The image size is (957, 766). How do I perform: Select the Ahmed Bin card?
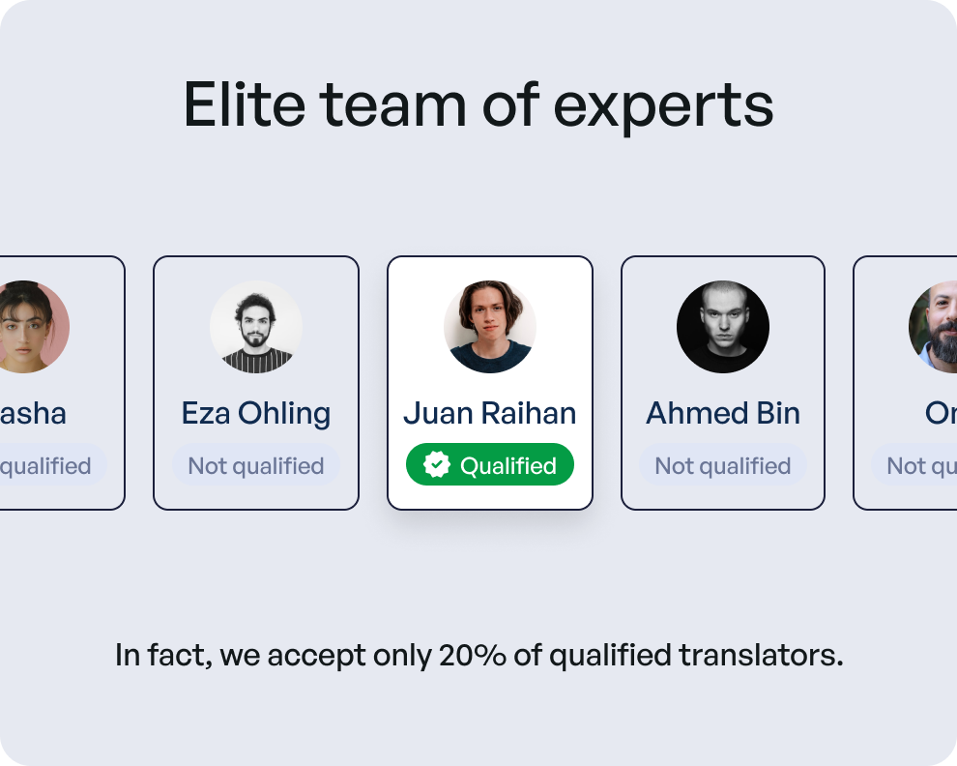click(x=722, y=382)
